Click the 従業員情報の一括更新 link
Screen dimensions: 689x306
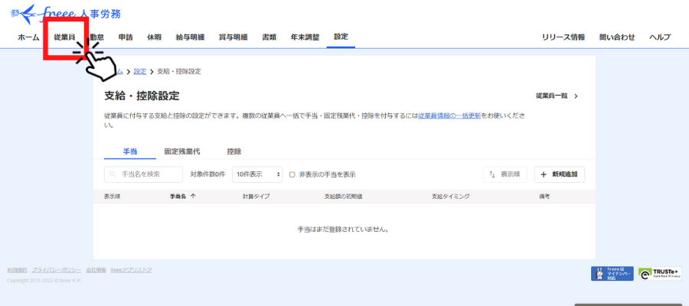coord(449,115)
